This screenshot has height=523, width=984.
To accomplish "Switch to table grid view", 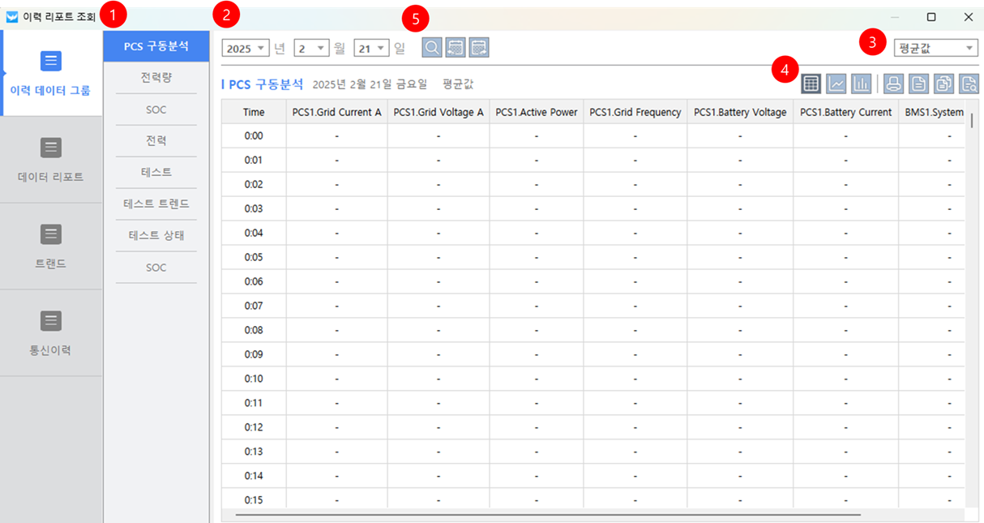I will 811,83.
